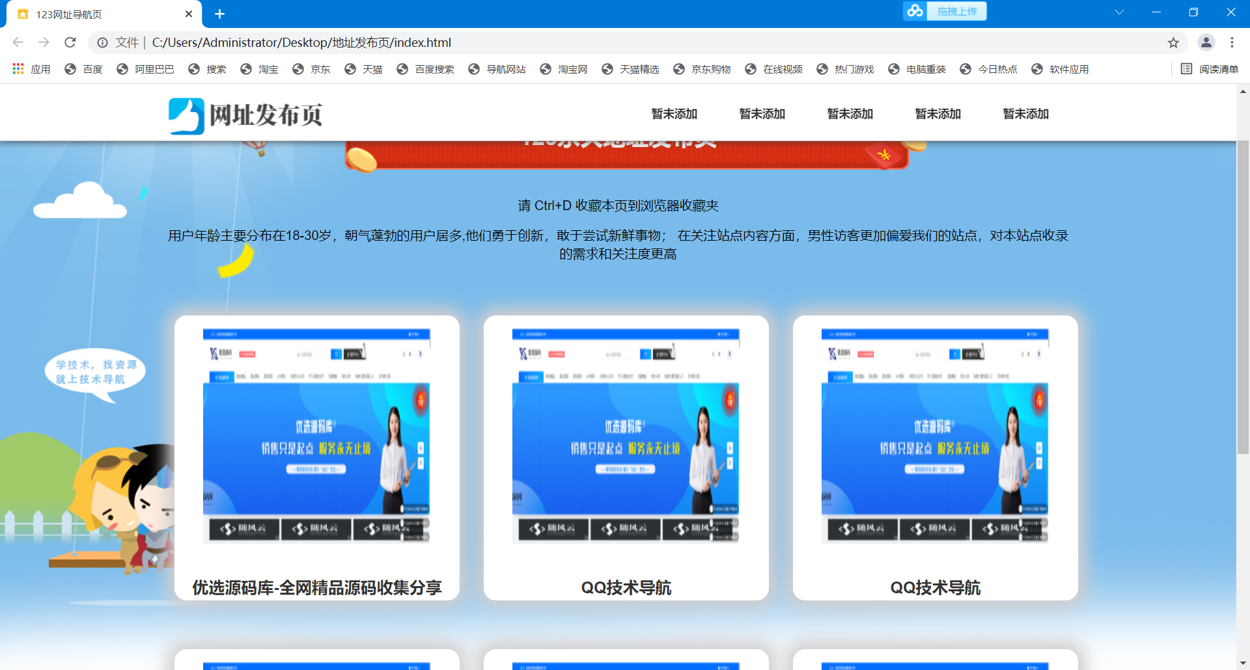Screen dimensions: 1250x670
Task: Open the 软件应用 bookmark
Action: [x=1060, y=69]
